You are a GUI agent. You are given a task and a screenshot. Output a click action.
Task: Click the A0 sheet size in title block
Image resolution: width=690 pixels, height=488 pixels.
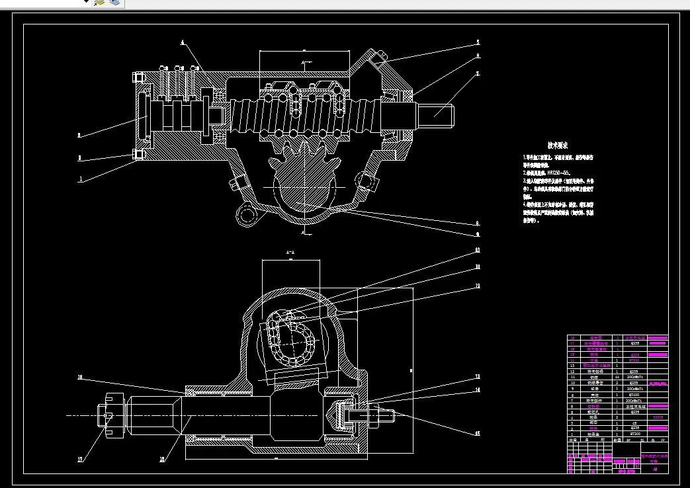click(655, 469)
